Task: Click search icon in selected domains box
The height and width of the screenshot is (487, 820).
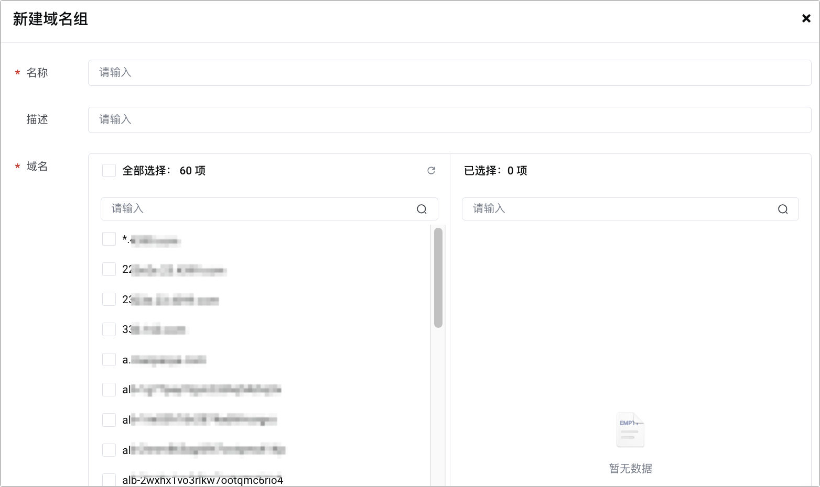Action: 783,209
